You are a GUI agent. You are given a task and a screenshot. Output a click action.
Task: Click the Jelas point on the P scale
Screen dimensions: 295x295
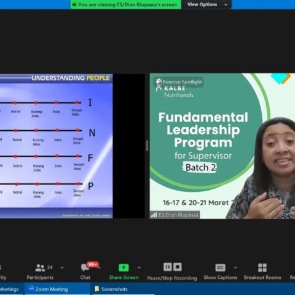click(58, 184)
